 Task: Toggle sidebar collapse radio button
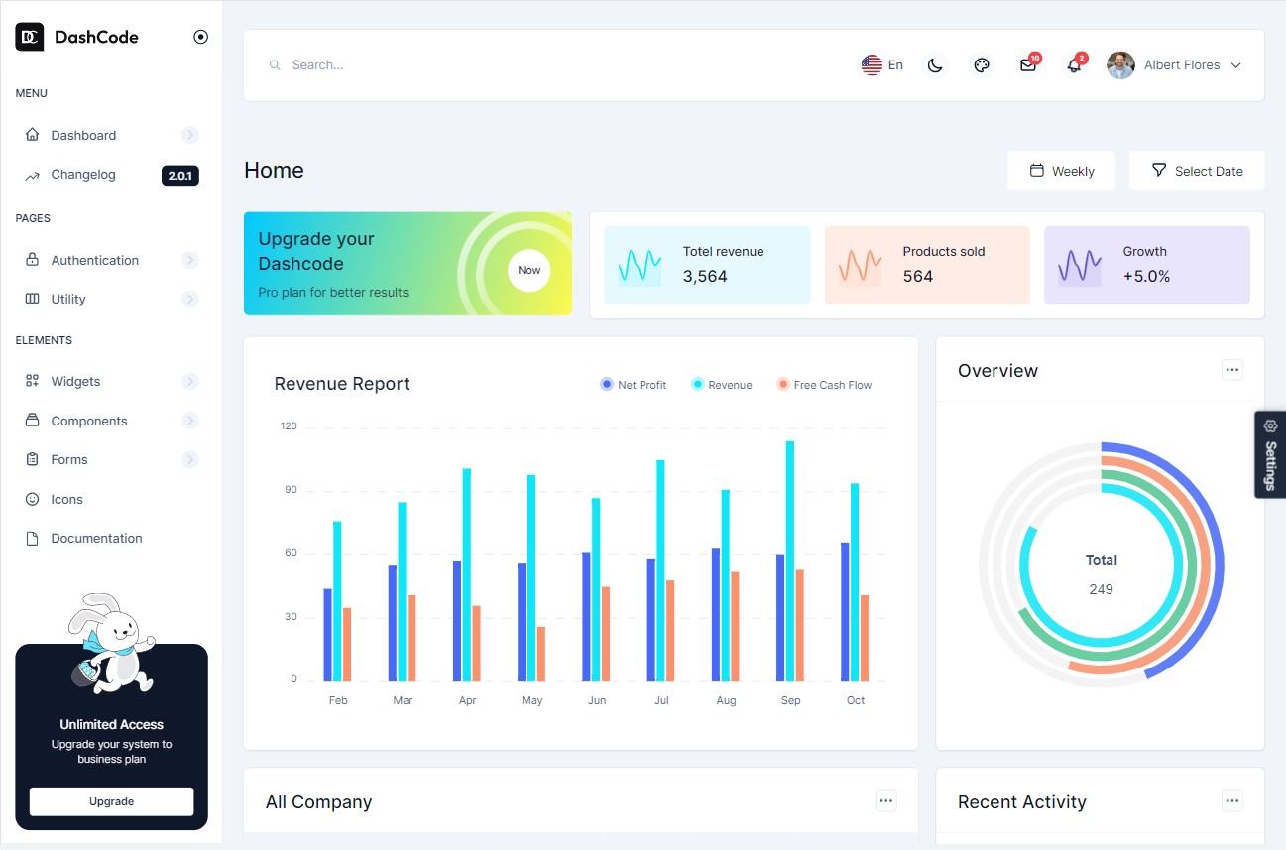200,37
